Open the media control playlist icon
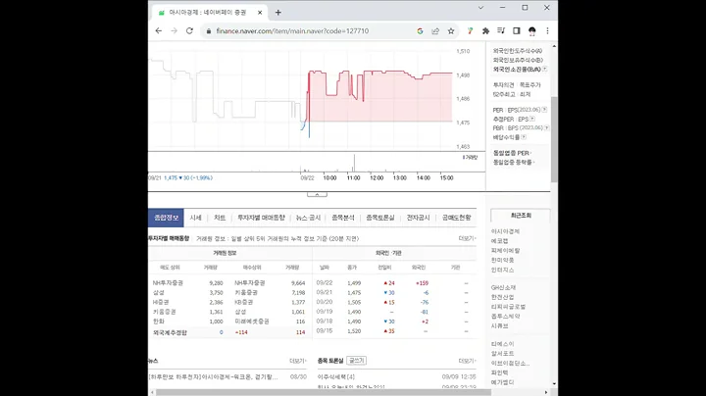The width and height of the screenshot is (706, 396). pyautogui.click(x=501, y=30)
